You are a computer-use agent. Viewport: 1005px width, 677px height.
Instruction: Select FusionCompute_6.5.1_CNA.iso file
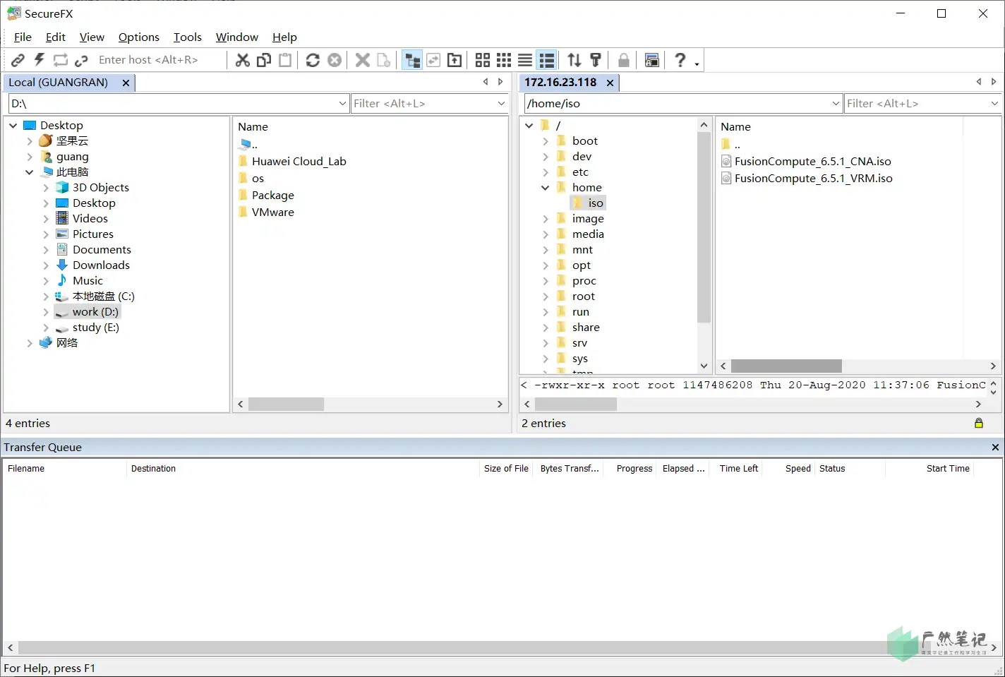(x=812, y=162)
